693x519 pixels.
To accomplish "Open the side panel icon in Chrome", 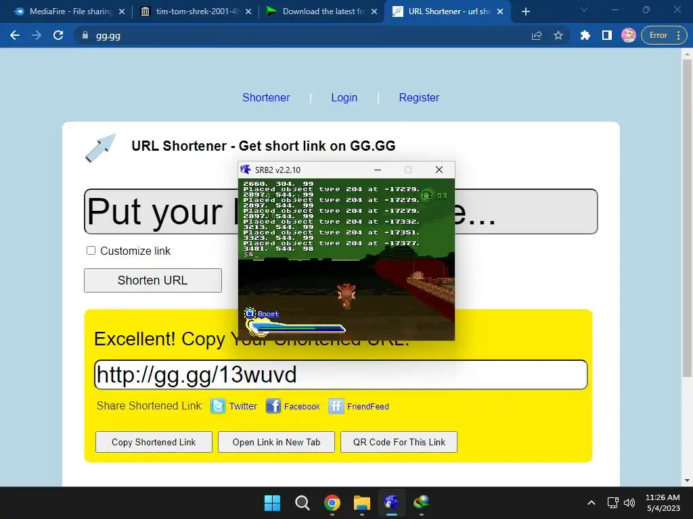I will [x=607, y=35].
